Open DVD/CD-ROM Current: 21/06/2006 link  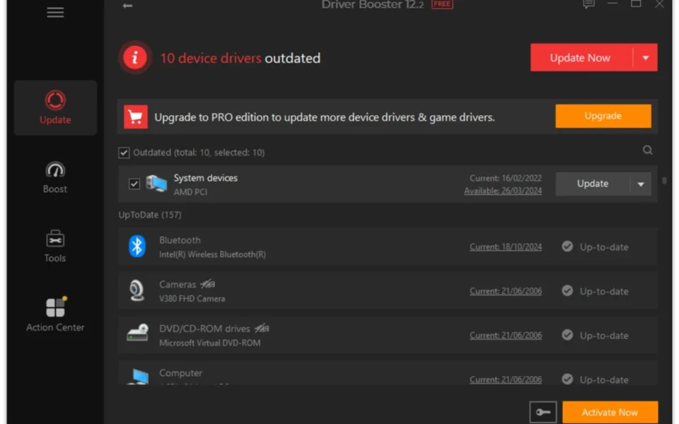[506, 335]
